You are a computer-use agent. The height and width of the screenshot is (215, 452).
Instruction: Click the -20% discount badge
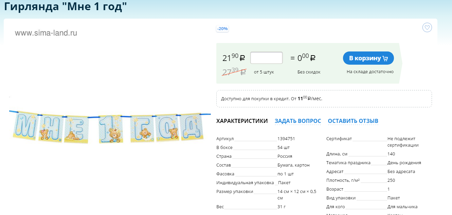coord(222,29)
